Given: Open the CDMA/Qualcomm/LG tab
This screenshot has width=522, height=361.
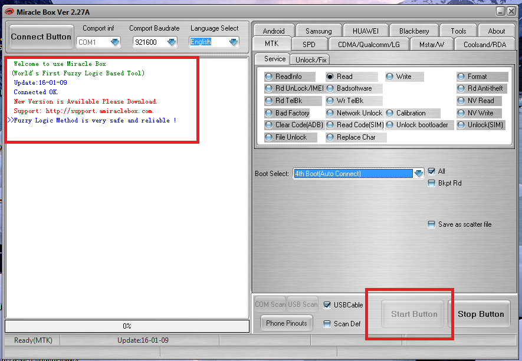Looking at the screenshot, I should pyautogui.click(x=369, y=44).
